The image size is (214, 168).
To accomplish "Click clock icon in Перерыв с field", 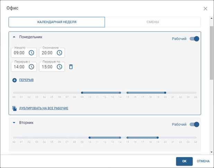I will tap(31, 67).
